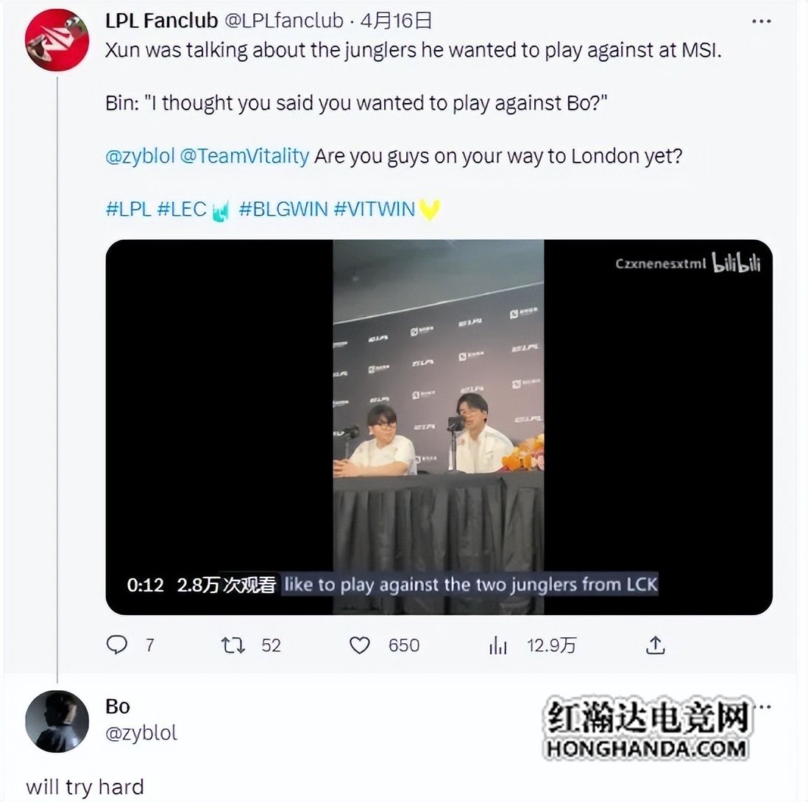Open the #LEC hashtag

click(x=181, y=209)
